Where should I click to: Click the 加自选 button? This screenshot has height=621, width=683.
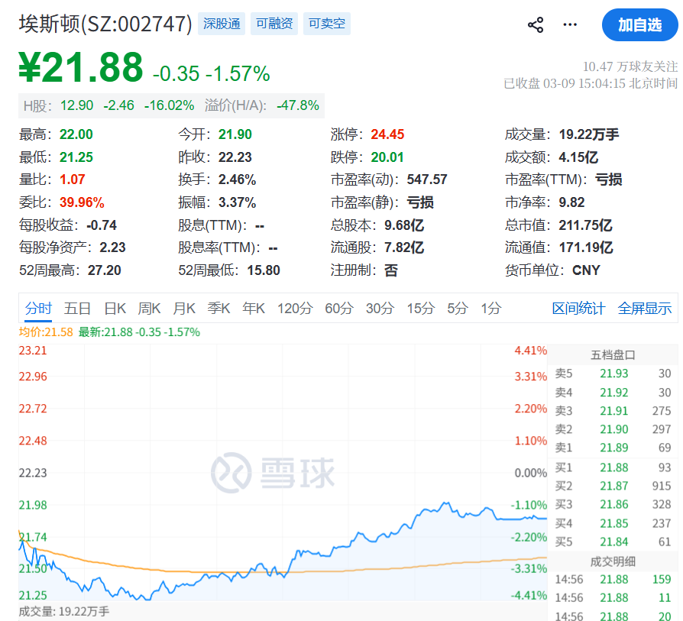tap(639, 24)
